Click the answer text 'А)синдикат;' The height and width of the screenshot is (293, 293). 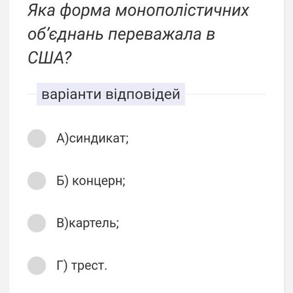click(x=93, y=138)
